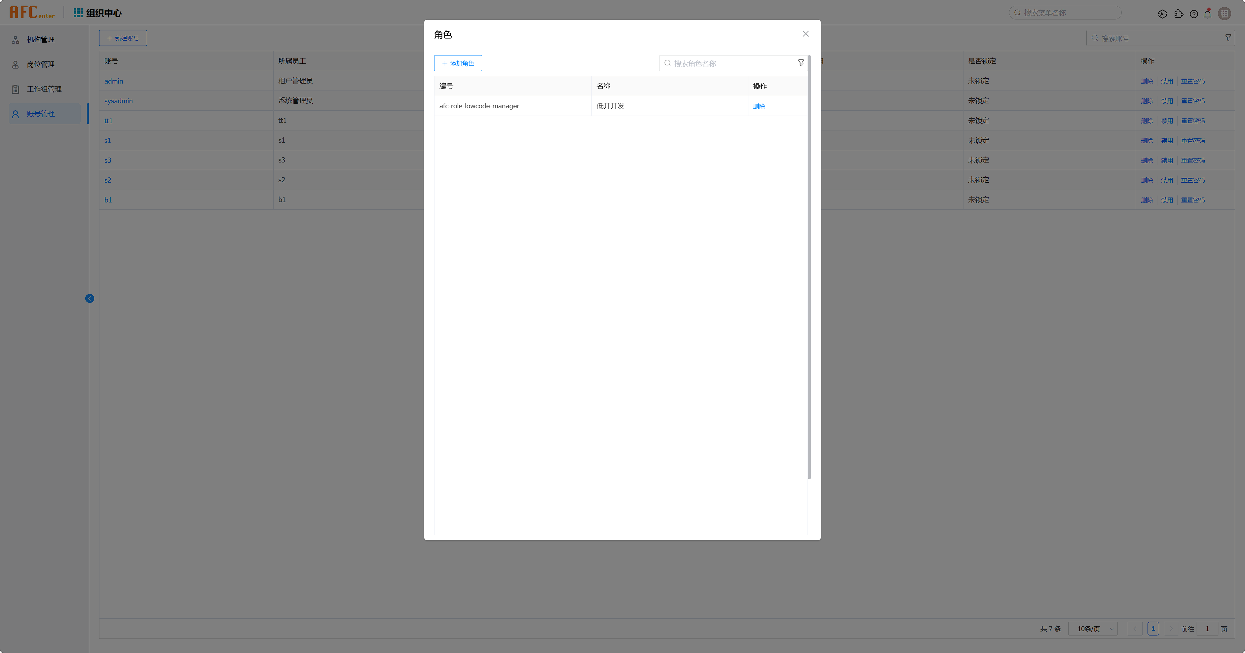Click the filter icon in role search box
This screenshot has height=653, width=1245.
coord(801,63)
